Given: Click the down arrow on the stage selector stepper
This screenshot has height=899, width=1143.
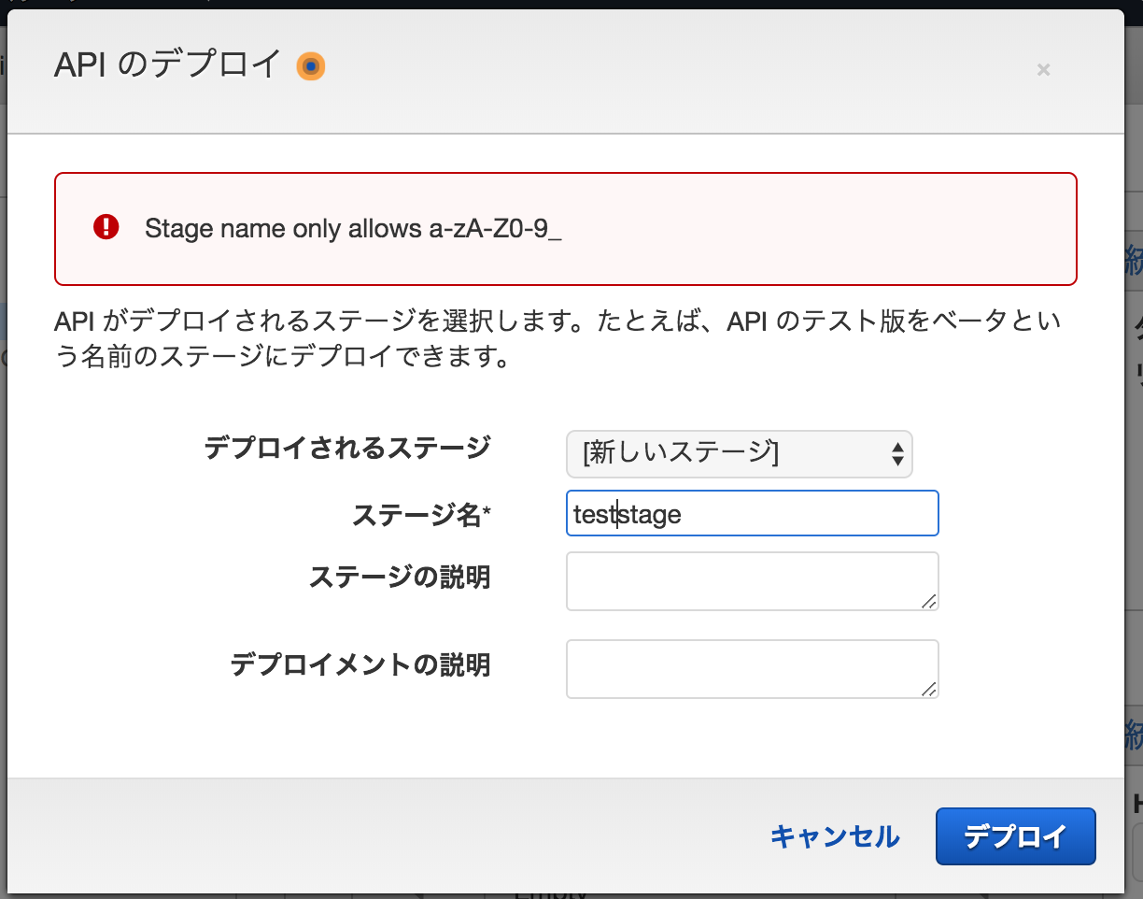Looking at the screenshot, I should [899, 460].
